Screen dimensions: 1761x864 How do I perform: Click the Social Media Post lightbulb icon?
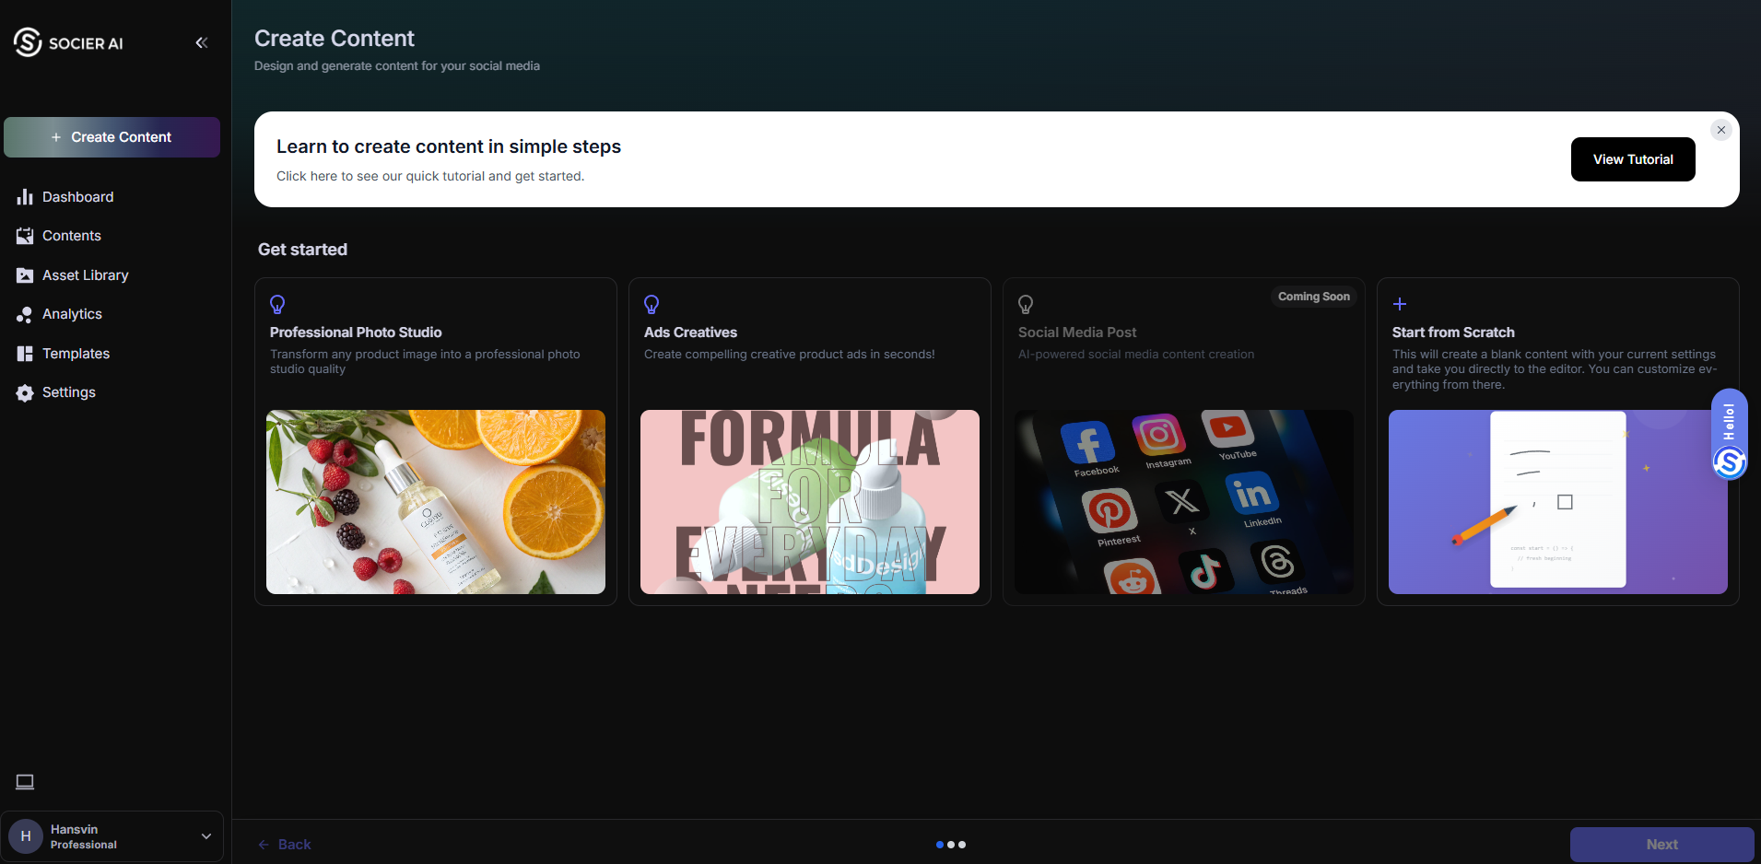click(1026, 304)
